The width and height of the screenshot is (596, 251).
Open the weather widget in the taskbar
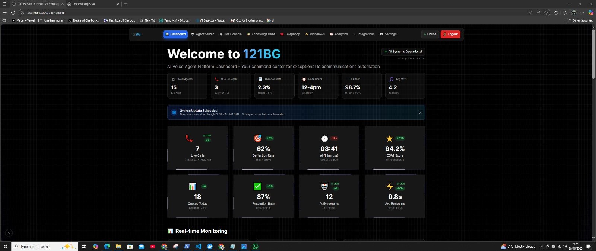tap(518, 247)
